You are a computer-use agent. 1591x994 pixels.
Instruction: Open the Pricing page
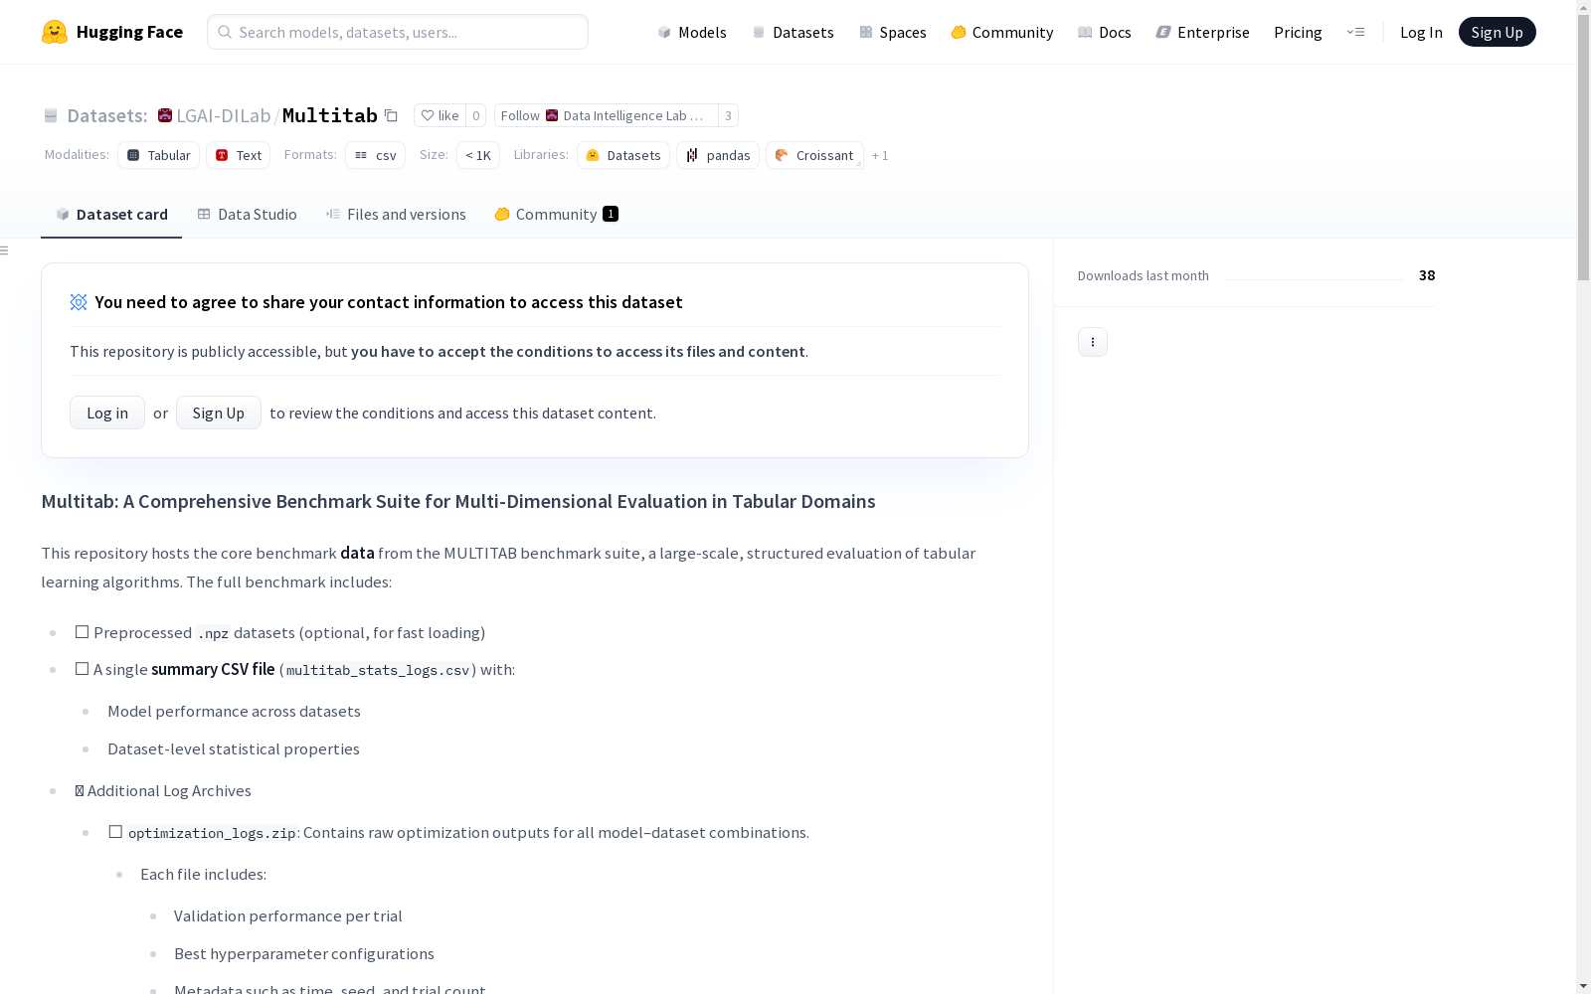tap(1298, 32)
